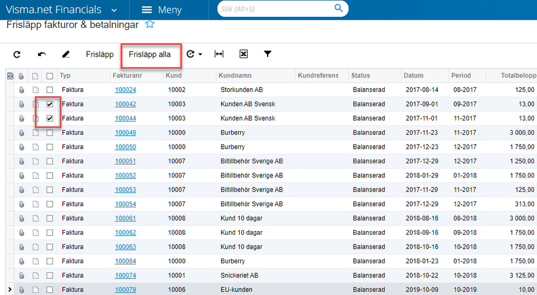The width and height of the screenshot is (537, 295).
Task: Check the box for invoice 100062
Action: pos(49,233)
